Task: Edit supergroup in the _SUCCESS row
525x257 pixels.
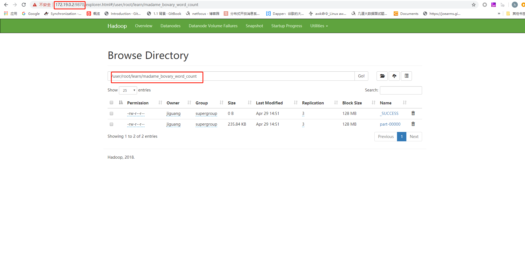Action: pos(206,113)
